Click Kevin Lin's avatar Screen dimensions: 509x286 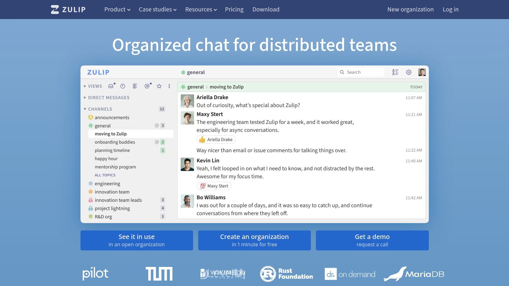tap(187, 164)
